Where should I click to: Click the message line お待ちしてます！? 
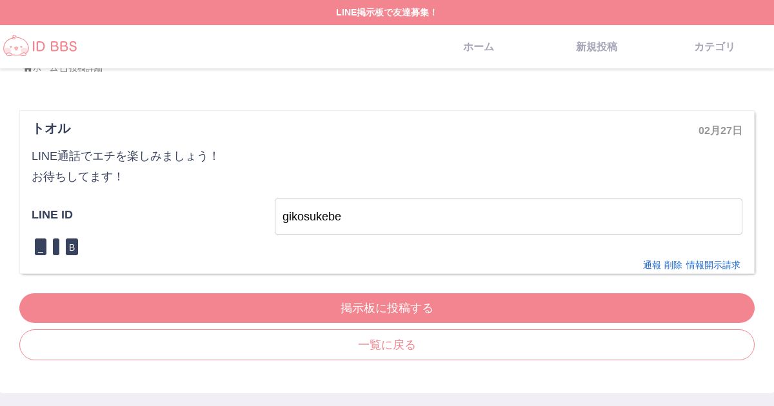click(77, 177)
